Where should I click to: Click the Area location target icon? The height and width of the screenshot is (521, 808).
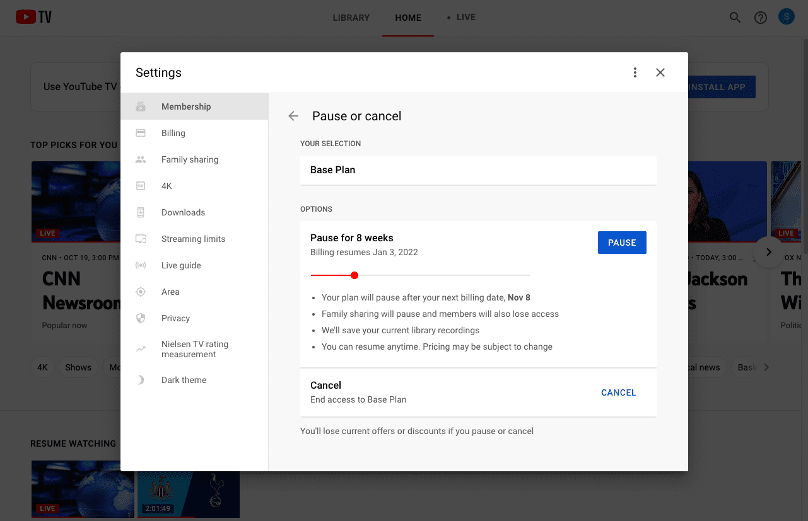141,292
